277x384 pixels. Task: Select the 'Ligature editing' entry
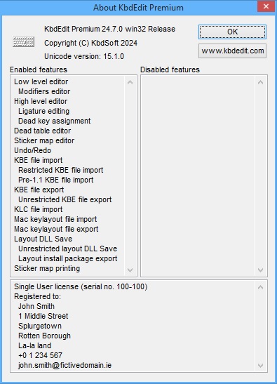click(x=43, y=111)
